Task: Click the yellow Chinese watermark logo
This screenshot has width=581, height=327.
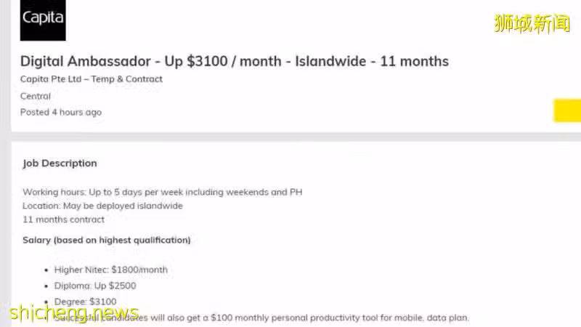Action: [x=532, y=24]
